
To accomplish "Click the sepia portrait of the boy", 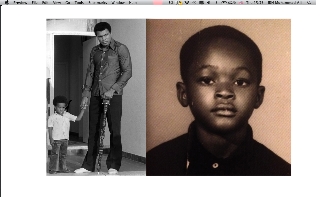I will [219, 97].
